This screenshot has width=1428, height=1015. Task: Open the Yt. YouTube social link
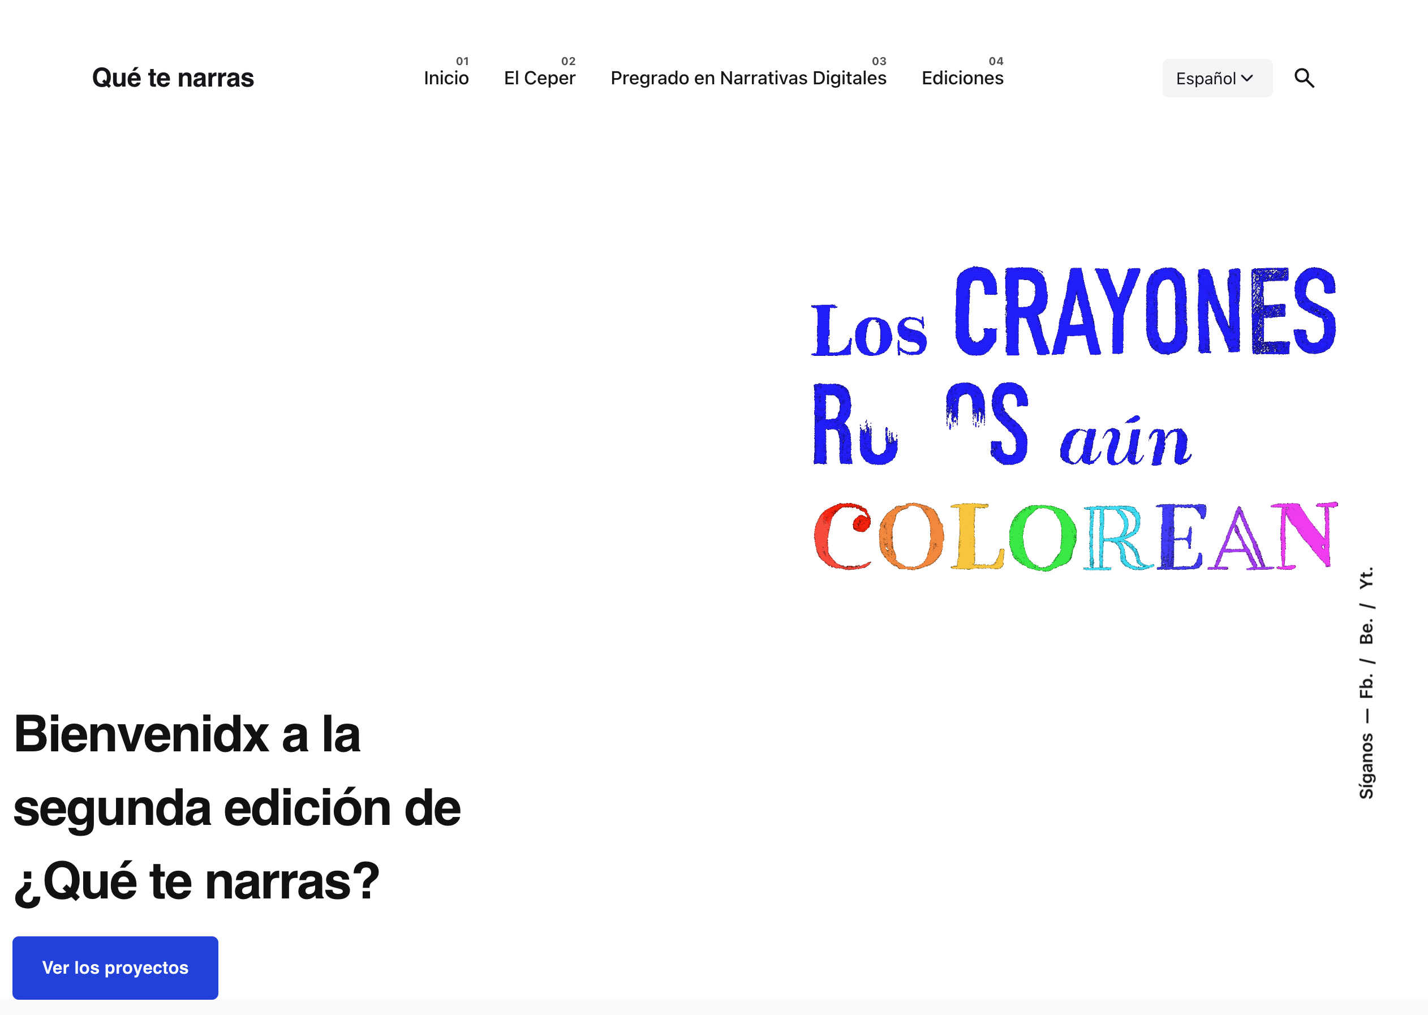(x=1366, y=578)
